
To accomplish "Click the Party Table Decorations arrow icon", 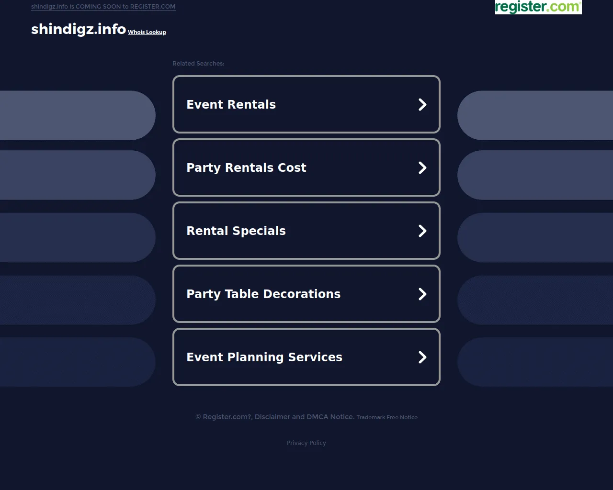I will (422, 294).
